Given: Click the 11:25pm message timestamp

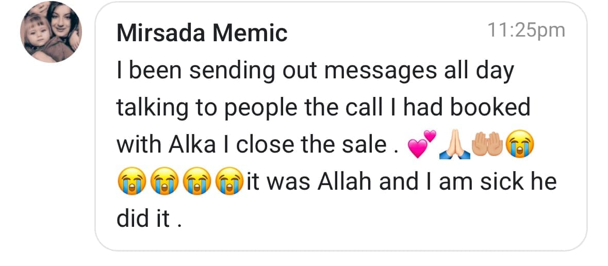Looking at the screenshot, I should click(526, 30).
